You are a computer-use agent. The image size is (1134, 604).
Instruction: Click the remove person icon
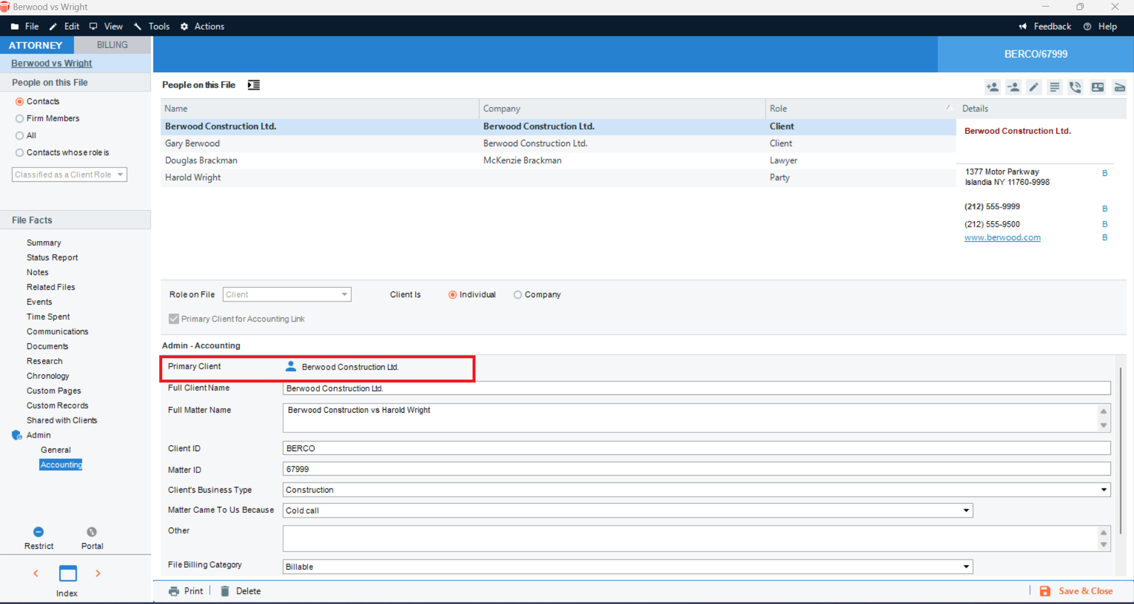1014,87
